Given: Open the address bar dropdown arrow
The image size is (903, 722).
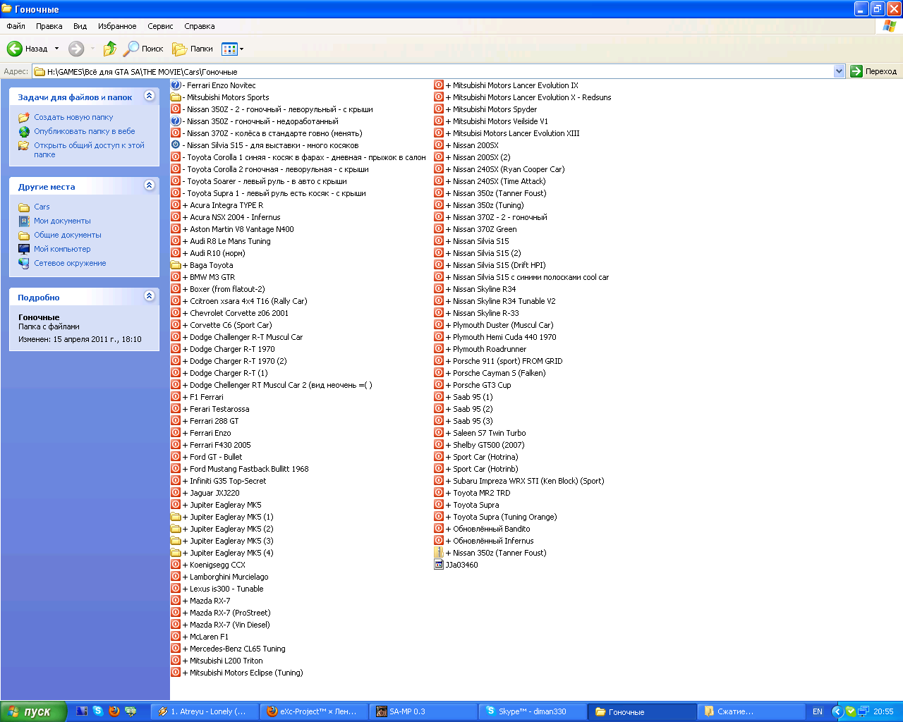Looking at the screenshot, I should [839, 71].
